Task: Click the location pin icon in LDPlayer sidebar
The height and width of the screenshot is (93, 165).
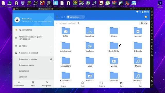Action: [x=152, y=52]
